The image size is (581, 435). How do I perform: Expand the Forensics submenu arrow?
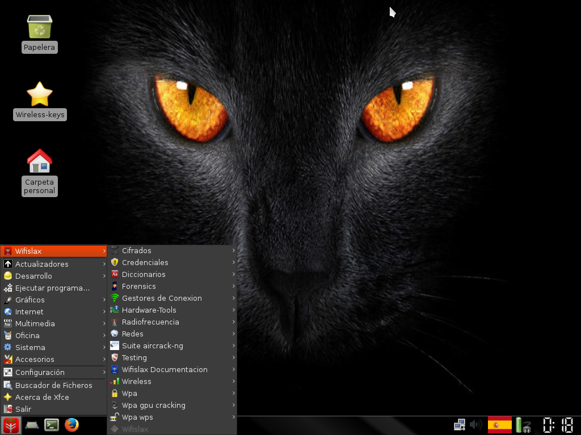pyautogui.click(x=233, y=286)
